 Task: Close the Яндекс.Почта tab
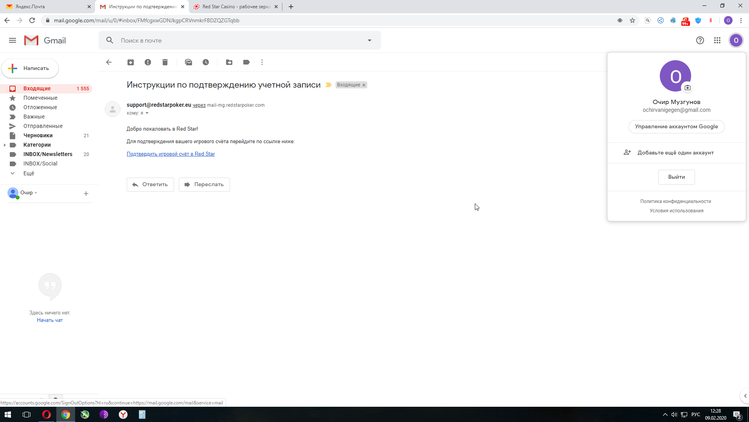89,7
